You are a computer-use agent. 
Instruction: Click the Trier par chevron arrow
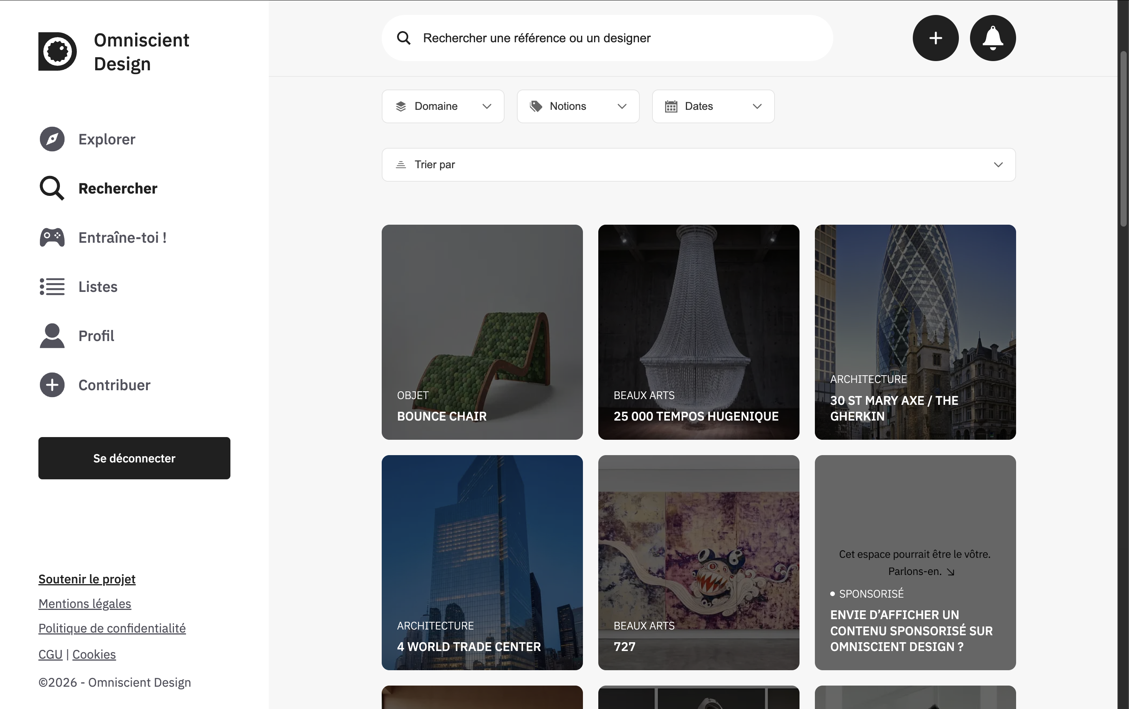pyautogui.click(x=998, y=165)
